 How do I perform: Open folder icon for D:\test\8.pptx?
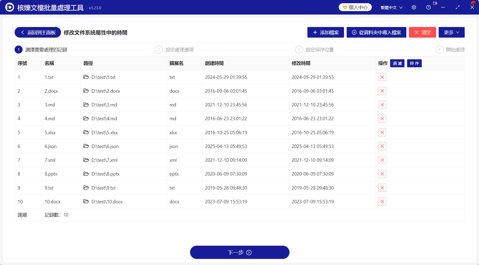pos(86,174)
